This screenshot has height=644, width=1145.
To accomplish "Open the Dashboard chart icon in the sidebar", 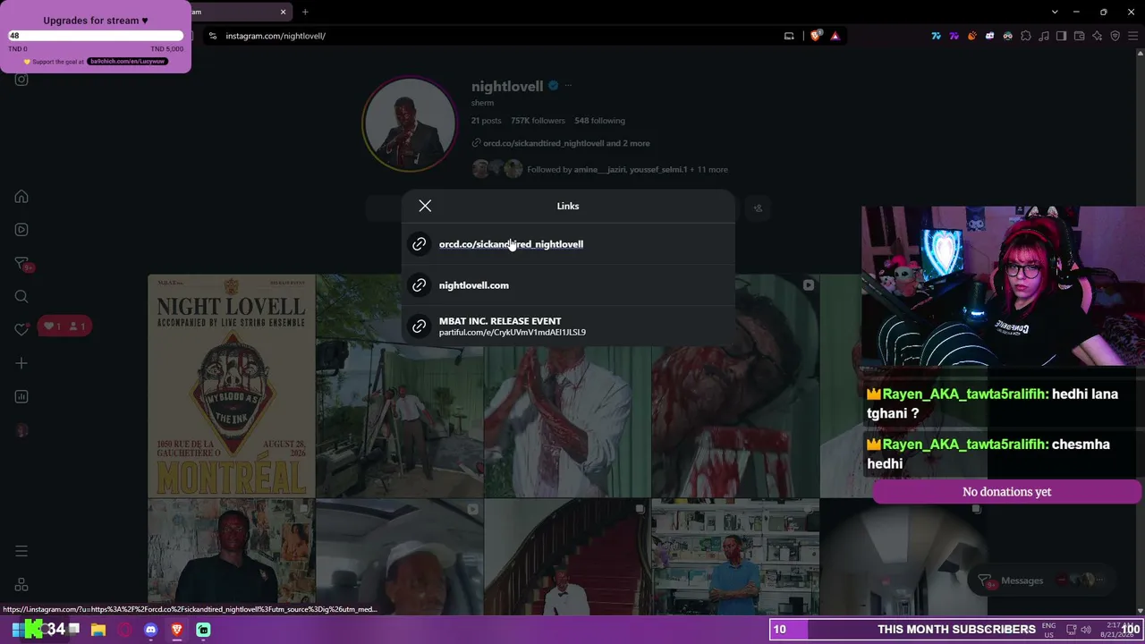I will tap(21, 396).
